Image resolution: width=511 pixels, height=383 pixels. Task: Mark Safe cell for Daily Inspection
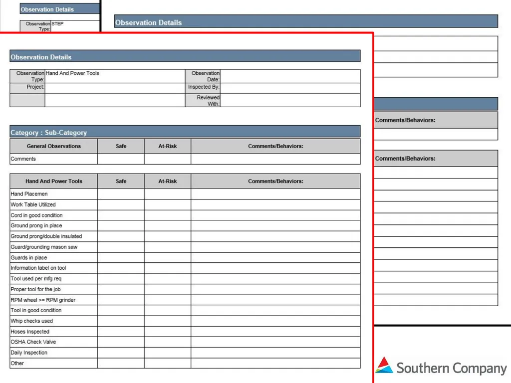(121, 353)
